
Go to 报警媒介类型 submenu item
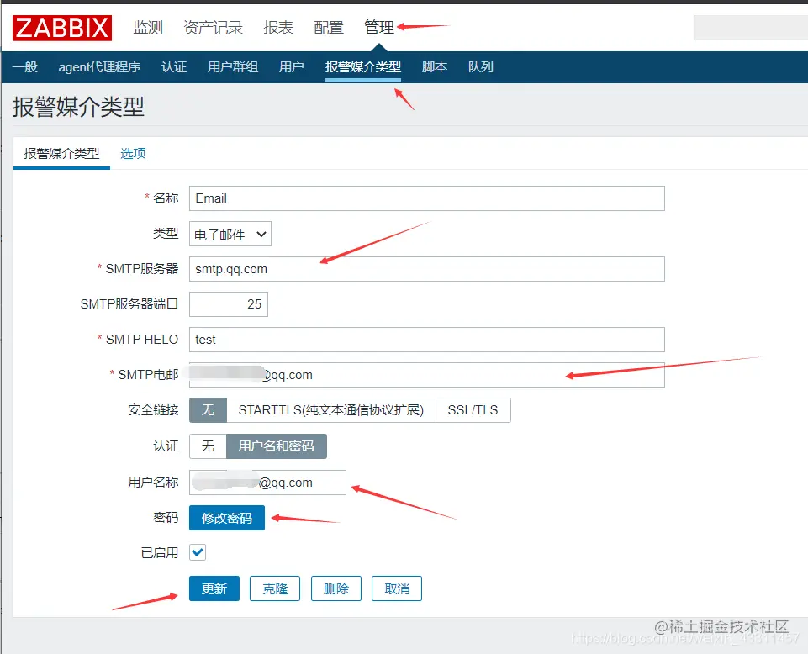[x=362, y=67]
